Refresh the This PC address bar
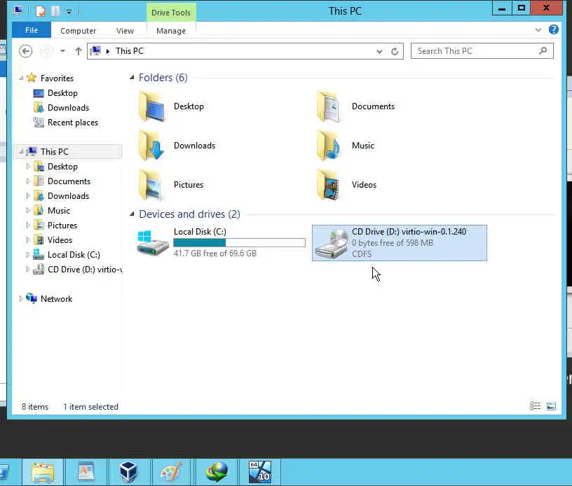This screenshot has height=486, width=572. [395, 51]
